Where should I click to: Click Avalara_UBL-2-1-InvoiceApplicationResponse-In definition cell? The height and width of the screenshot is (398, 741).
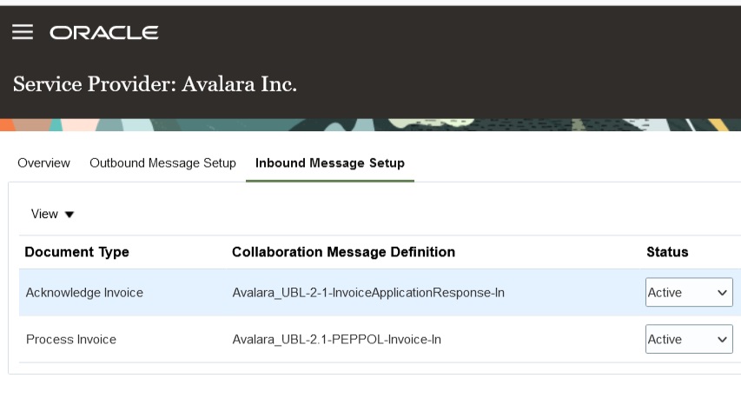coord(367,293)
